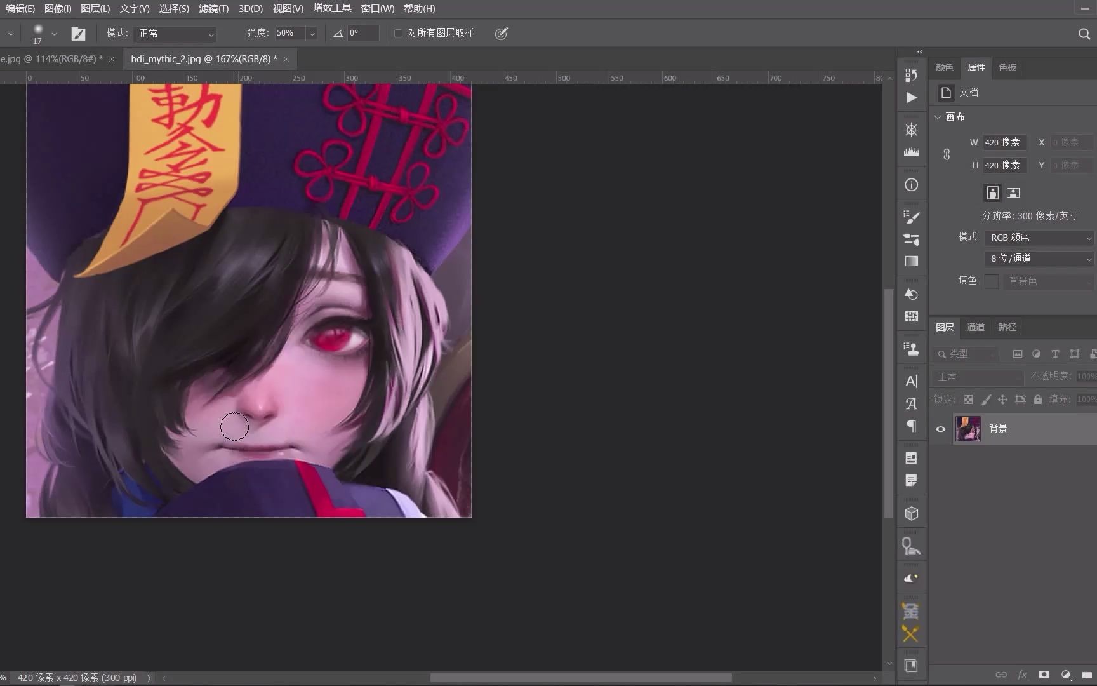Viewport: 1097px width, 686px height.
Task: Open the Clone Source stamp panel icon
Action: click(911, 349)
